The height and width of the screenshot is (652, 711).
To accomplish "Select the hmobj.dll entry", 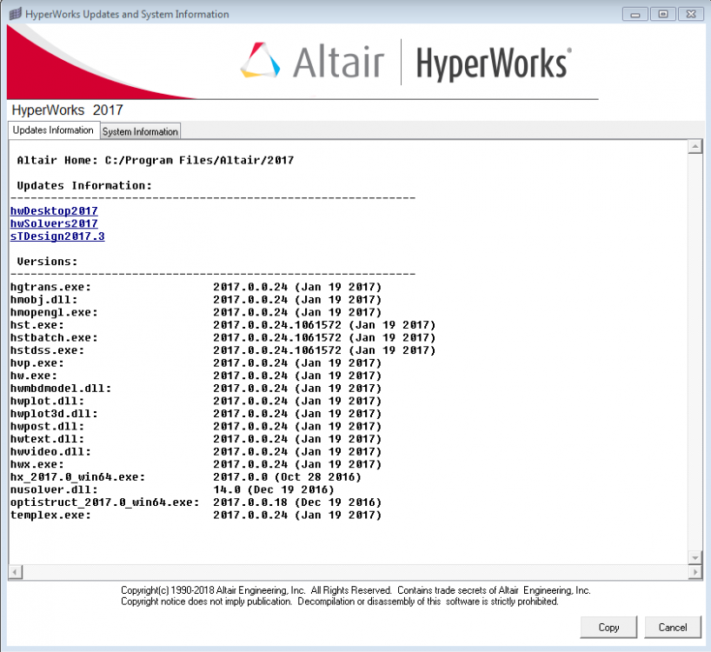I will tap(196, 300).
